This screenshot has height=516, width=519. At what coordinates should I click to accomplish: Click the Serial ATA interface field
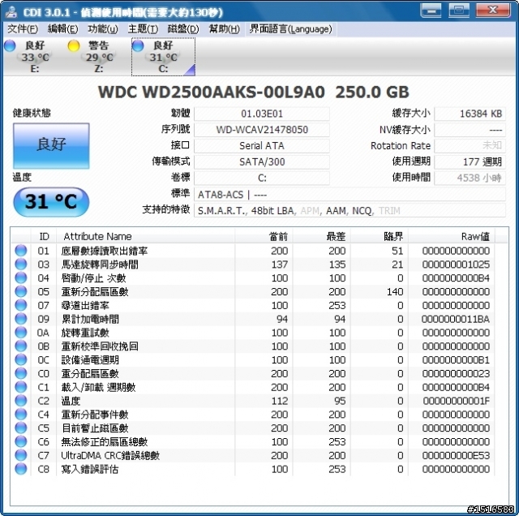point(261,146)
